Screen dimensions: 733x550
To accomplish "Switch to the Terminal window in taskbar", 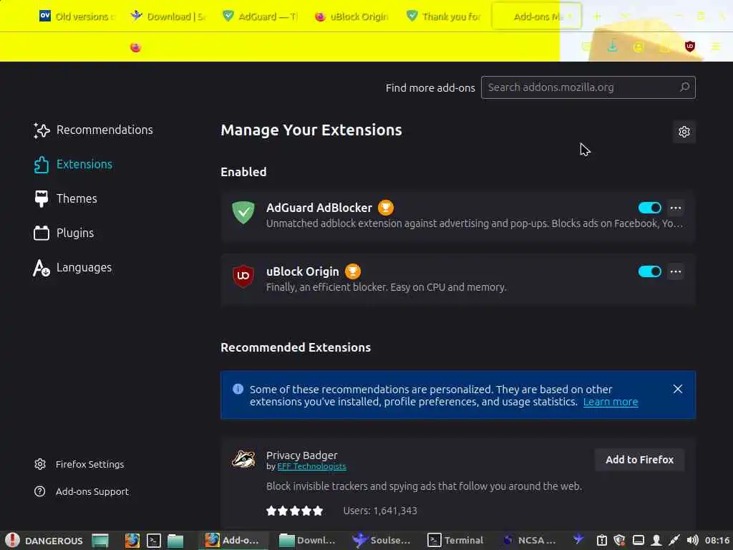I will [x=456, y=540].
